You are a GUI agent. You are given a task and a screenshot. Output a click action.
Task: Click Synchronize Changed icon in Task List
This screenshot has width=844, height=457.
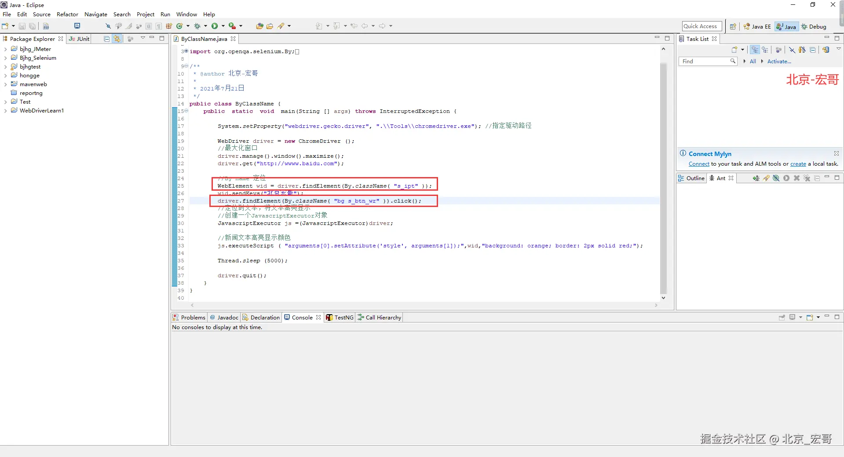tap(826, 50)
